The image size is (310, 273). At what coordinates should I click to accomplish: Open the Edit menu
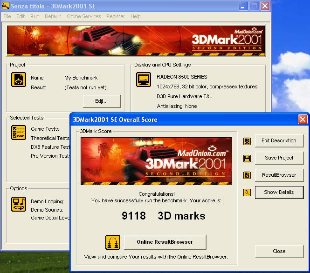point(21,16)
